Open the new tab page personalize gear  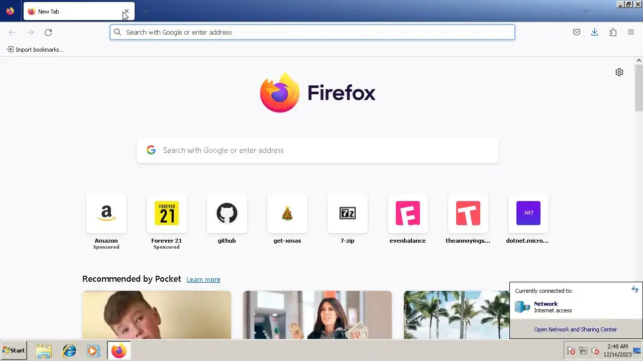click(x=619, y=72)
